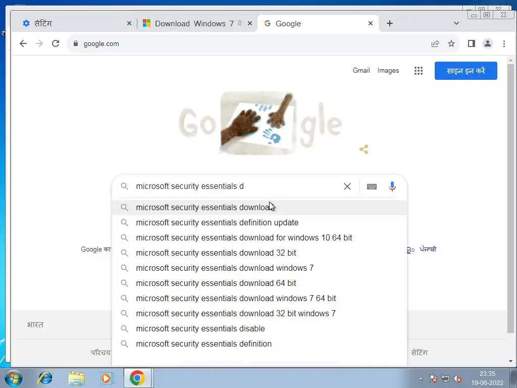Screen dimensions: 517x388
Task: Reload the page with the refresh icon
Action: pyautogui.click(x=56, y=43)
